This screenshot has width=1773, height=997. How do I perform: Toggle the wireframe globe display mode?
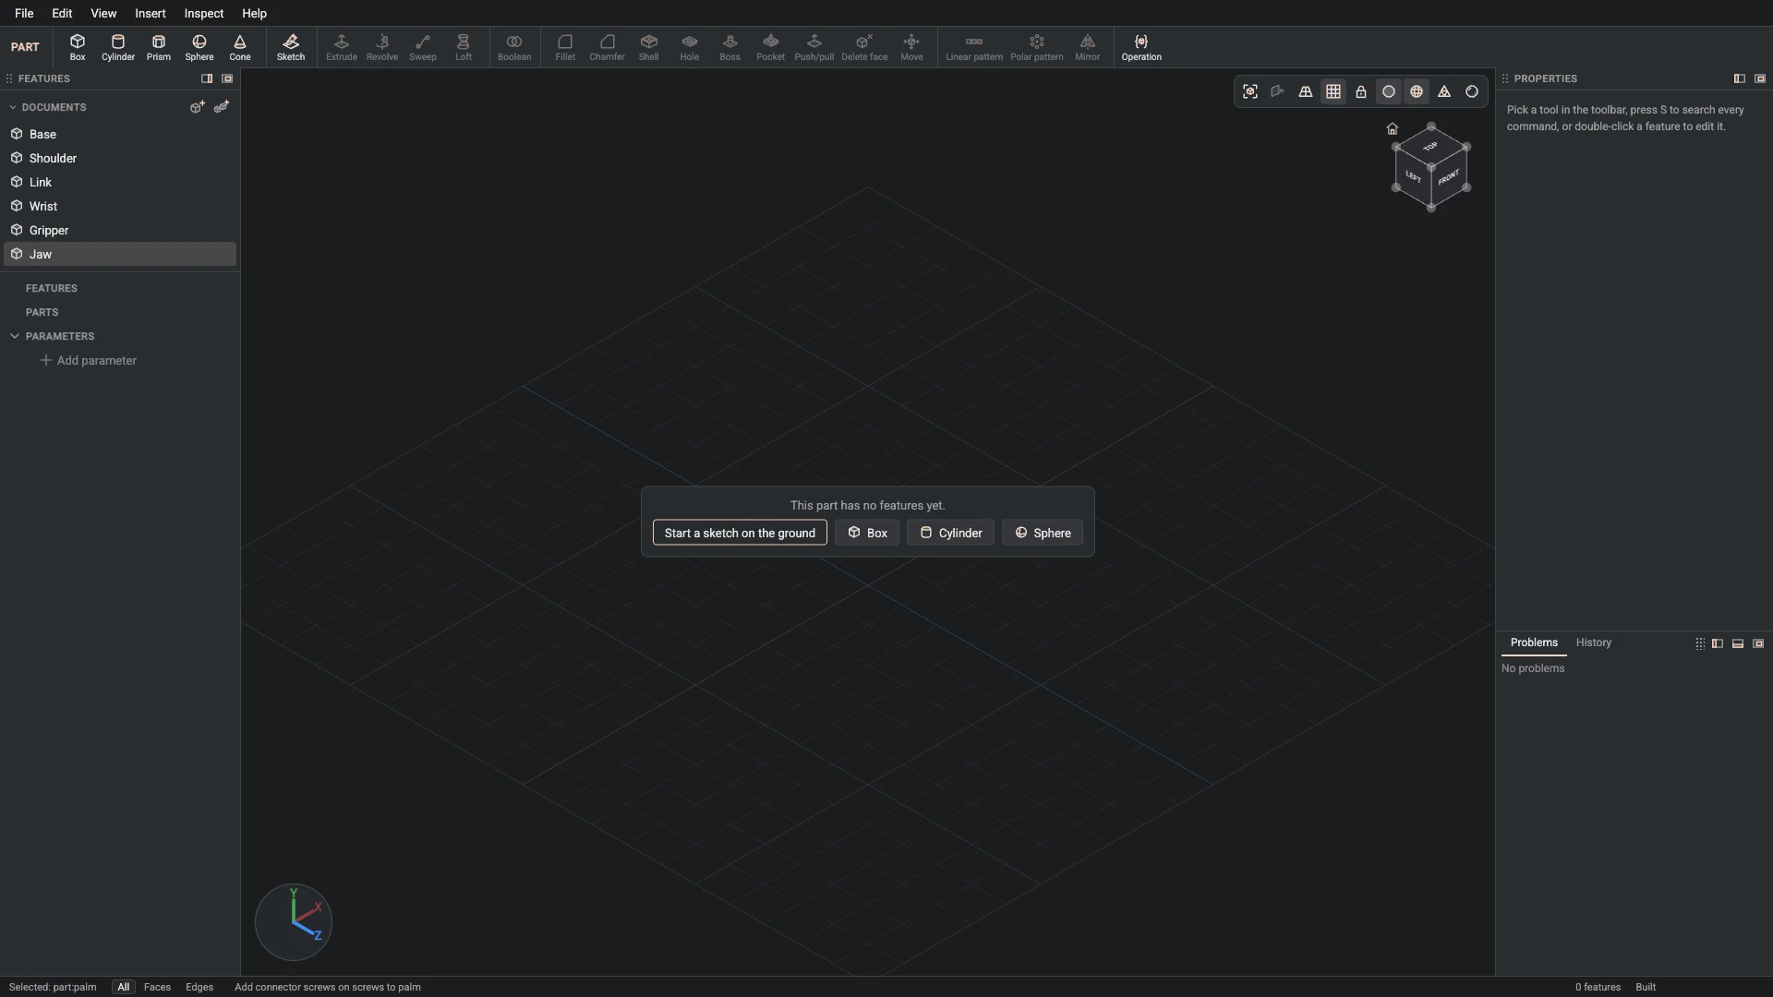tap(1417, 91)
